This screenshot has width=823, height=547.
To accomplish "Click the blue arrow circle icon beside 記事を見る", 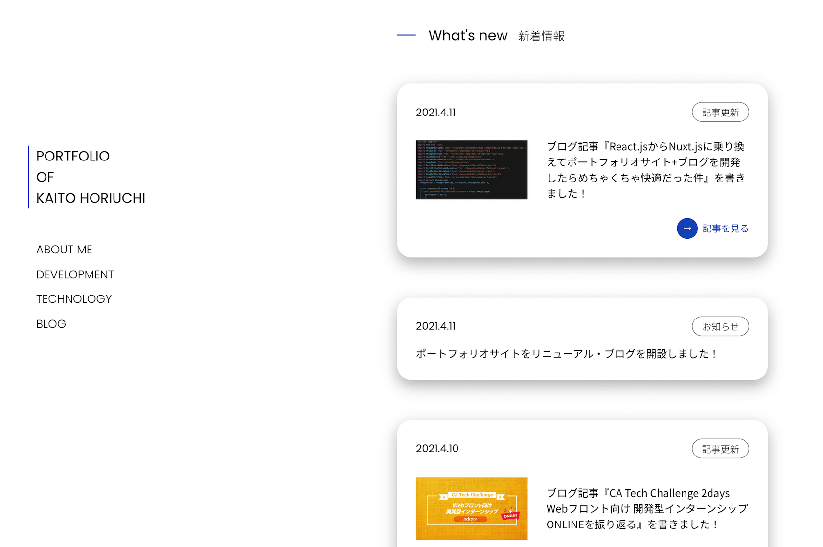I will pyautogui.click(x=687, y=228).
